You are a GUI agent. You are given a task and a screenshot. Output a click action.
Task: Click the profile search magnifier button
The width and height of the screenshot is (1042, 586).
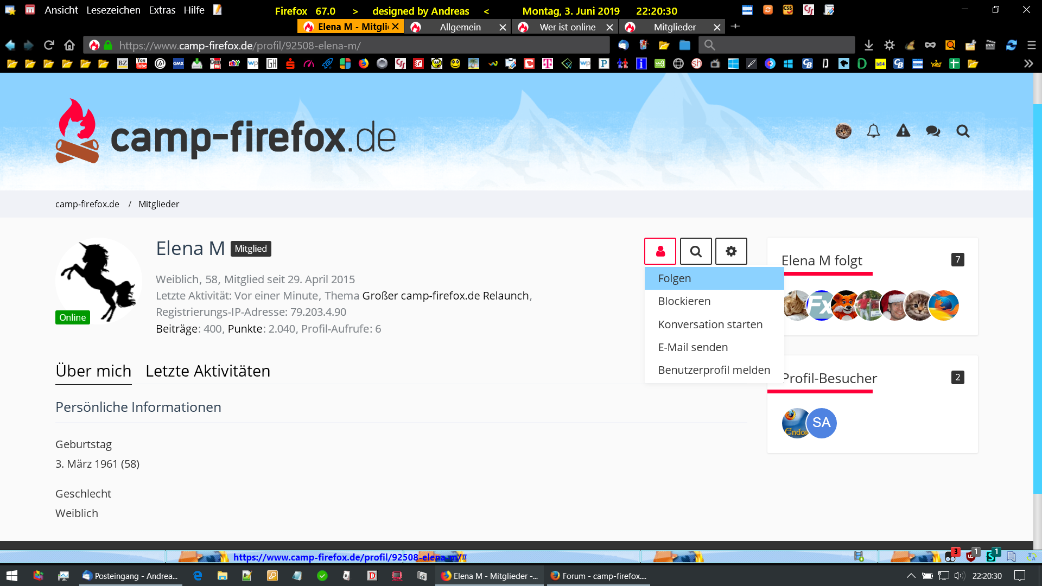pos(696,251)
